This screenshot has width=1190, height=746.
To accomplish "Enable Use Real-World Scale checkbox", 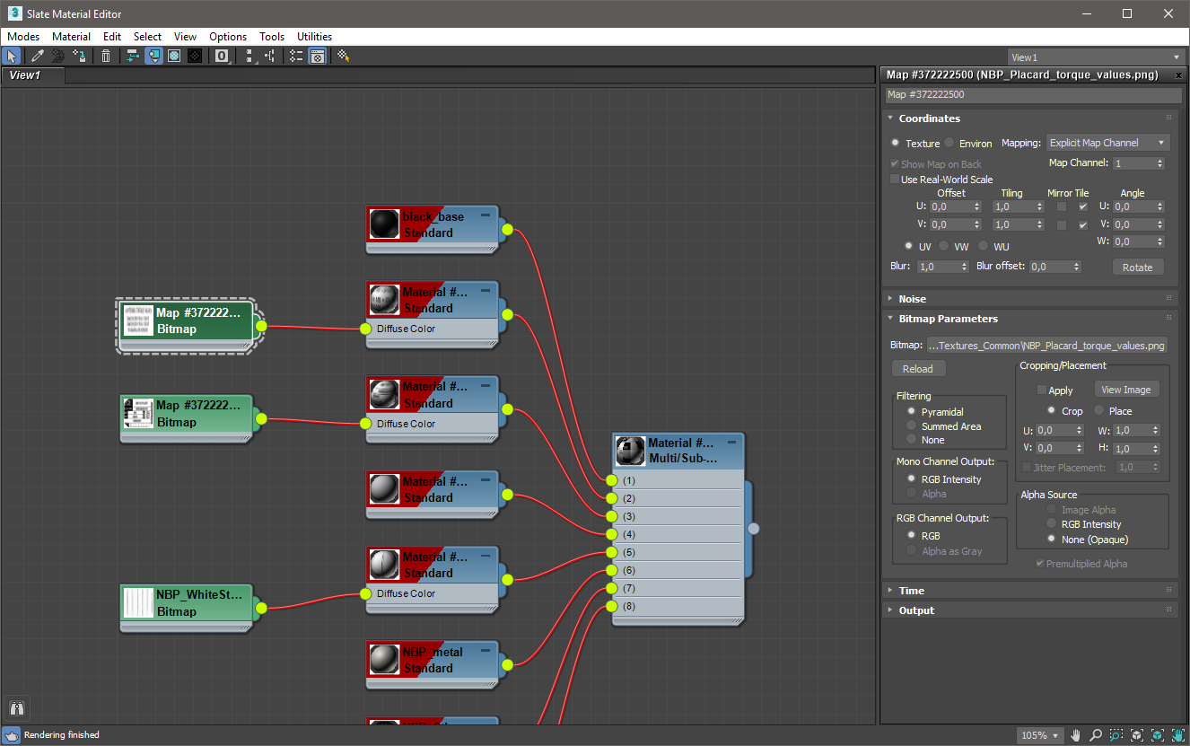I will (895, 180).
